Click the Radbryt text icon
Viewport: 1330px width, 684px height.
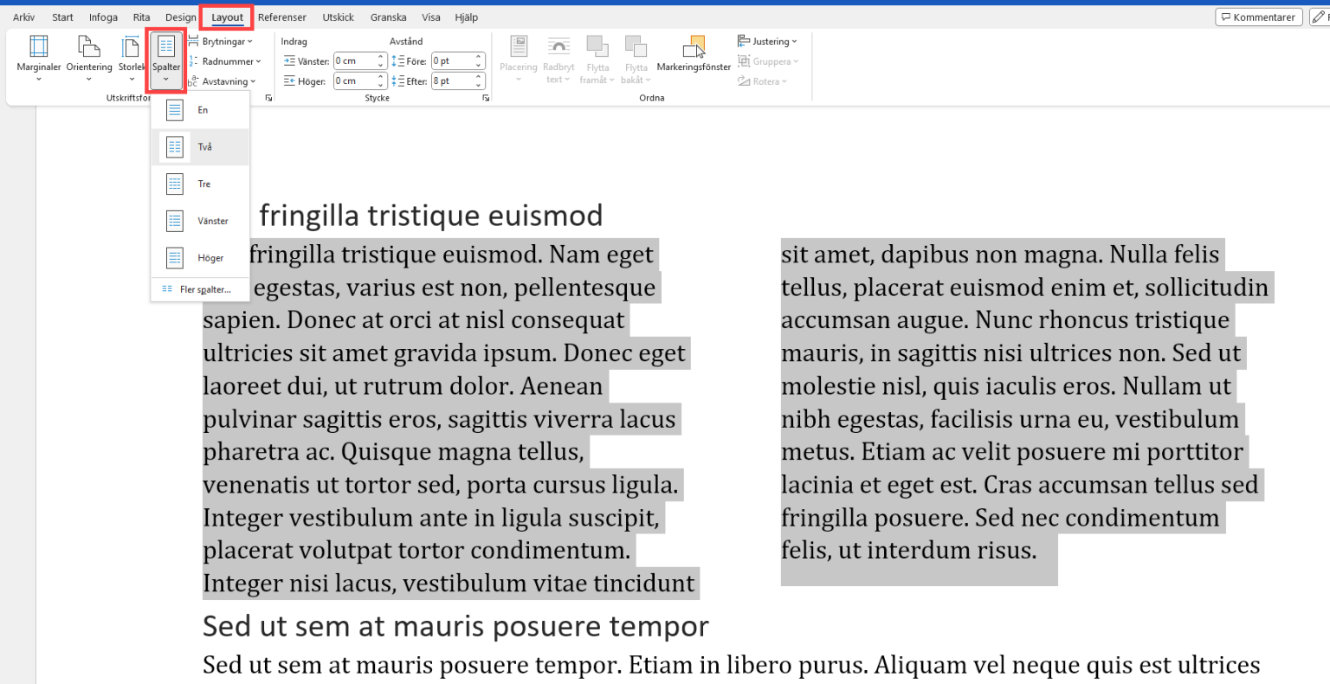tap(558, 58)
